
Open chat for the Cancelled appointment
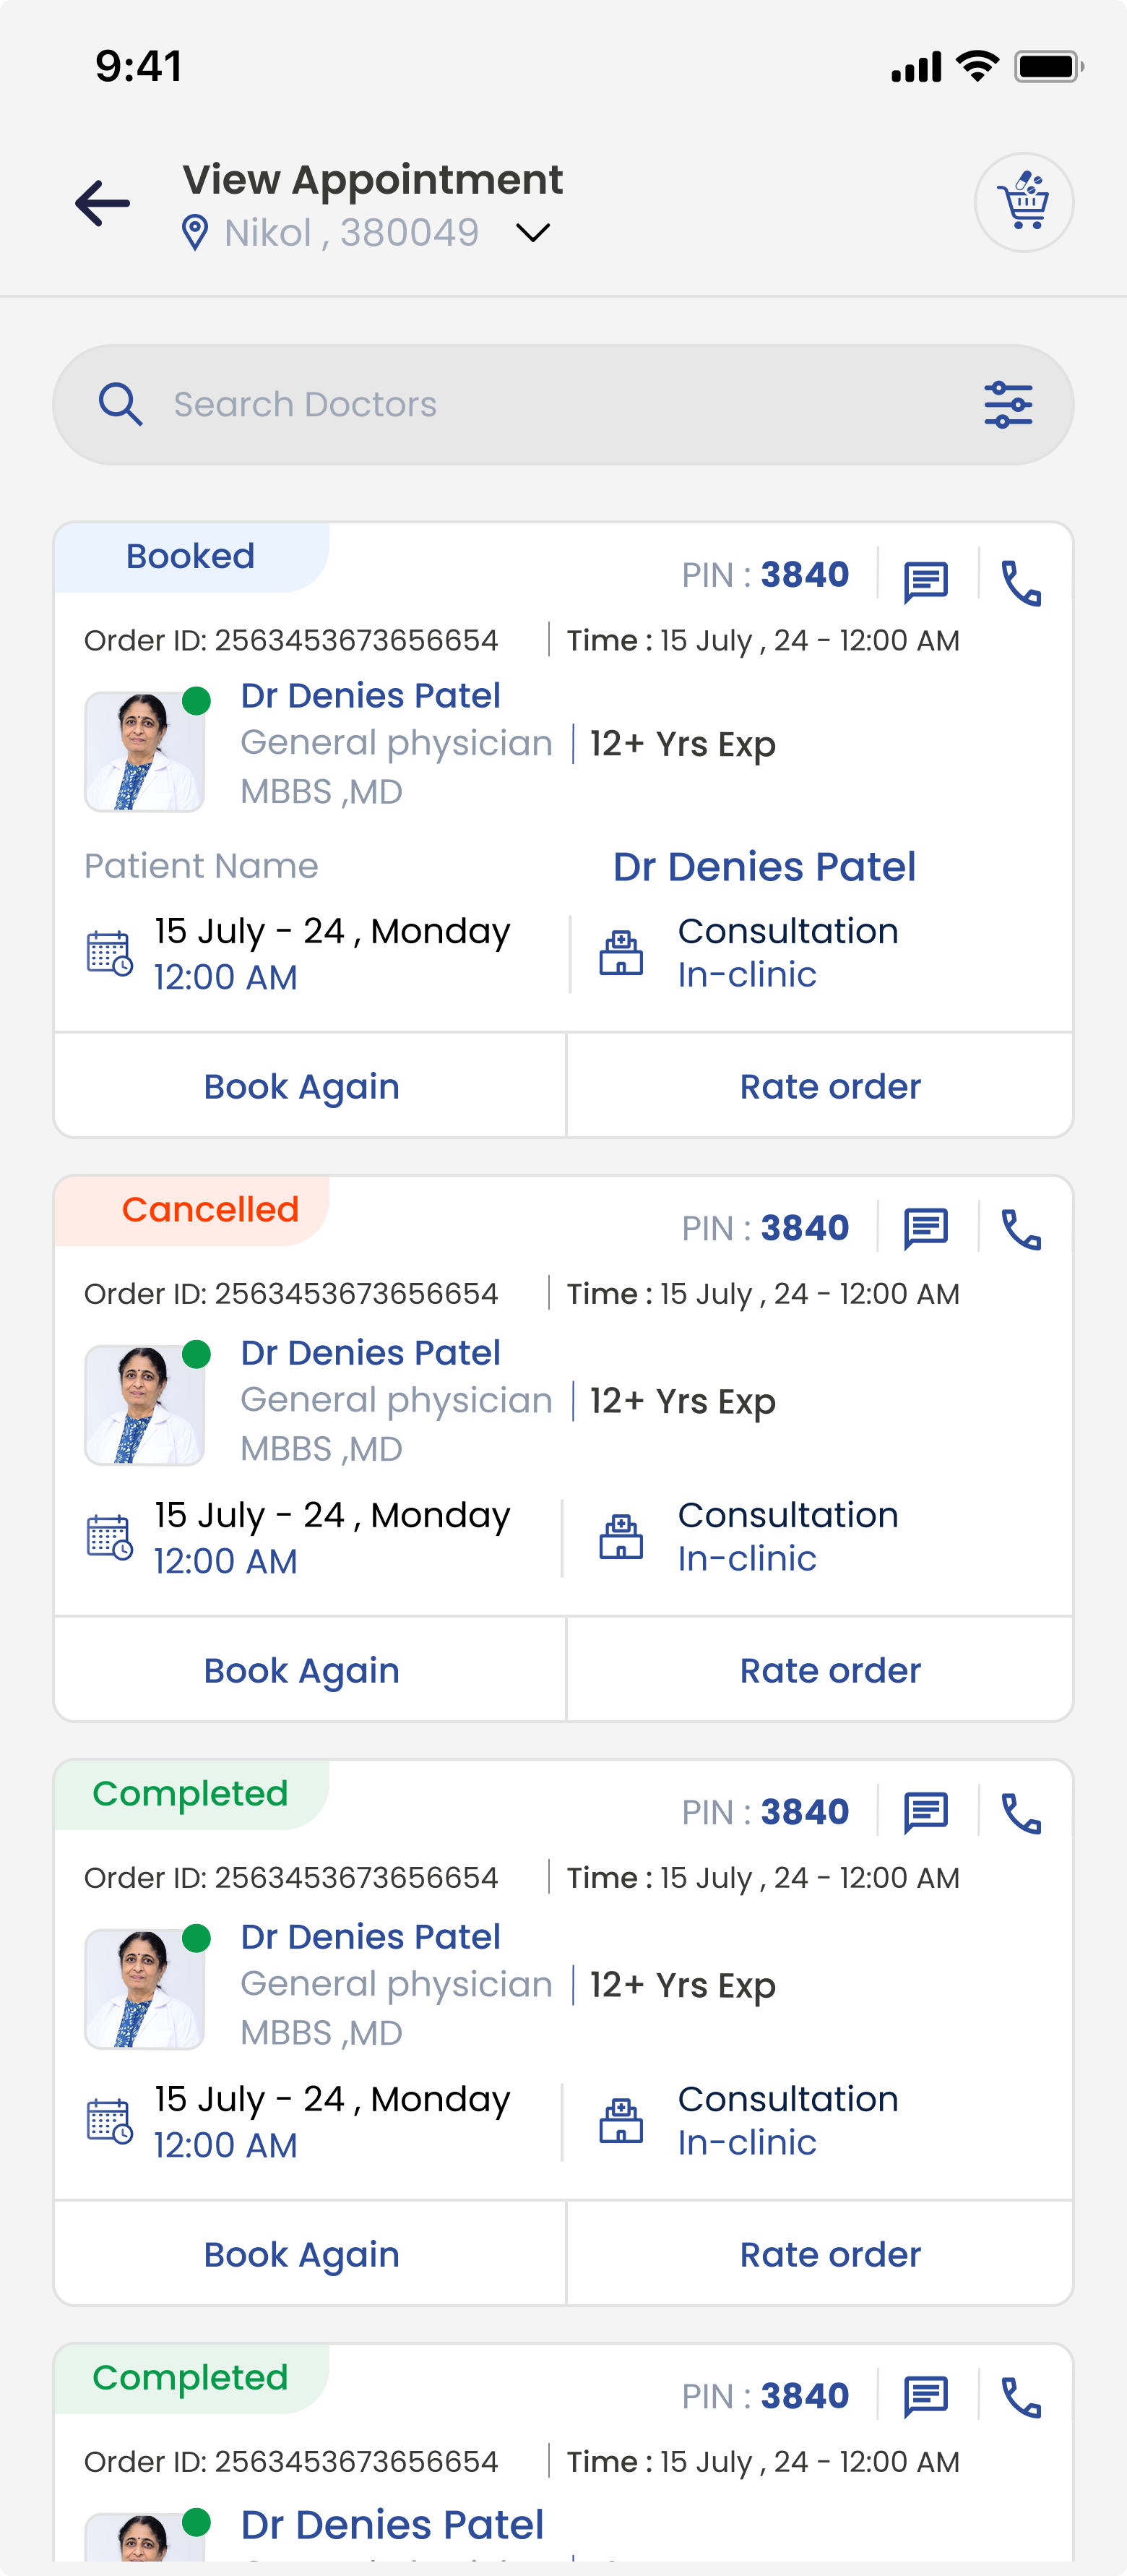click(x=926, y=1229)
